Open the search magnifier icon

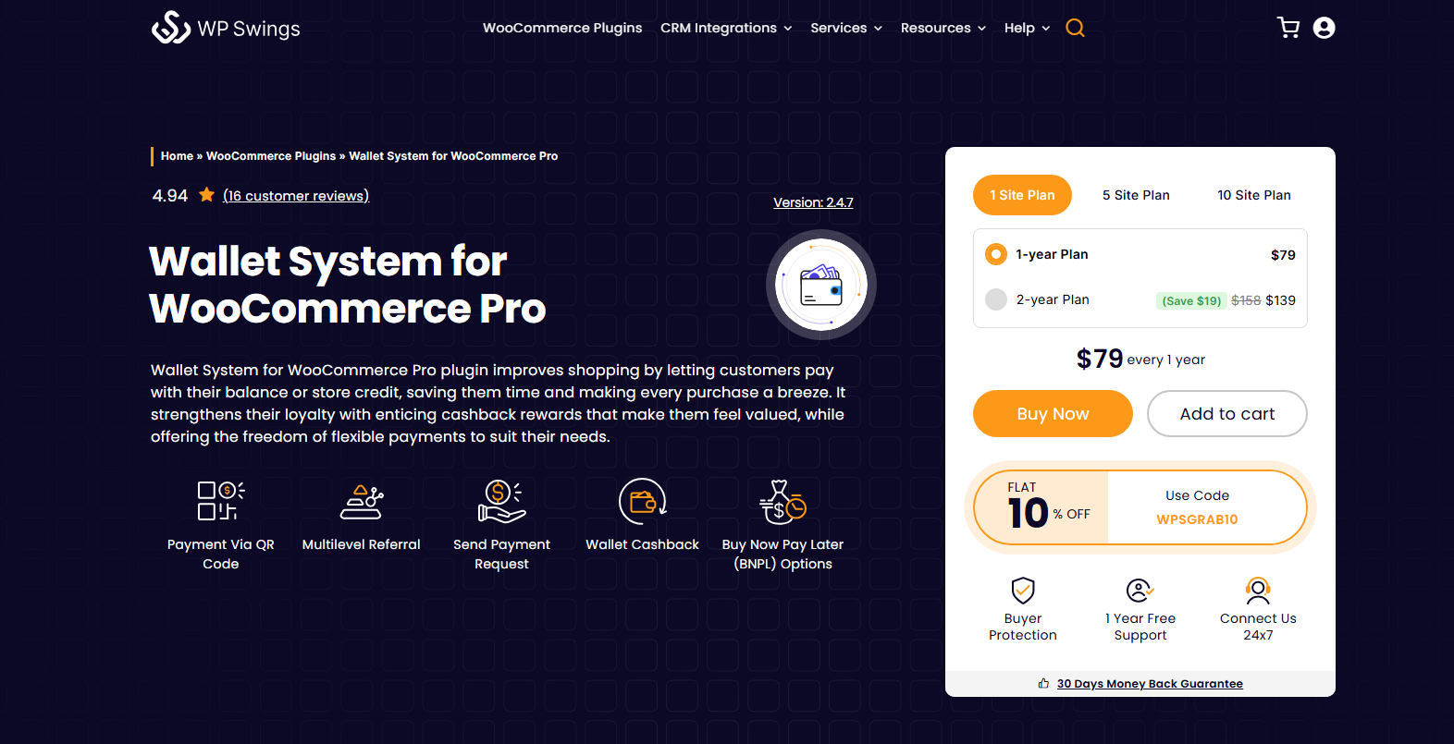coord(1075,28)
